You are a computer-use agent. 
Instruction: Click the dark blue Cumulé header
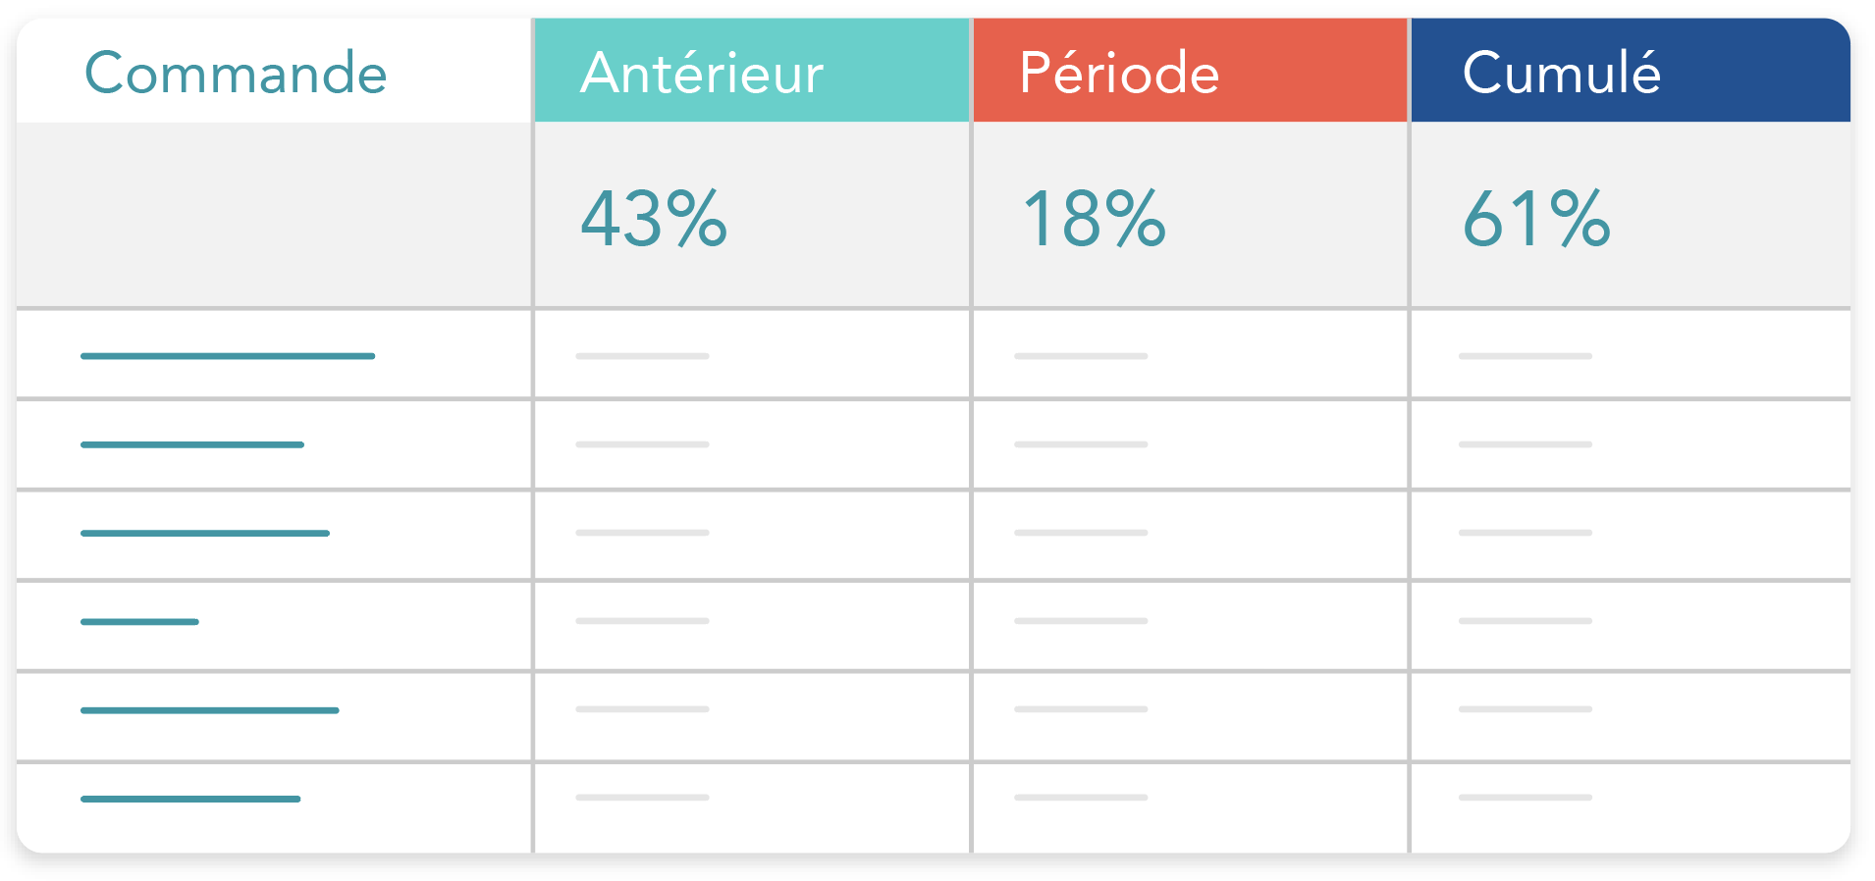pyautogui.click(x=1631, y=70)
